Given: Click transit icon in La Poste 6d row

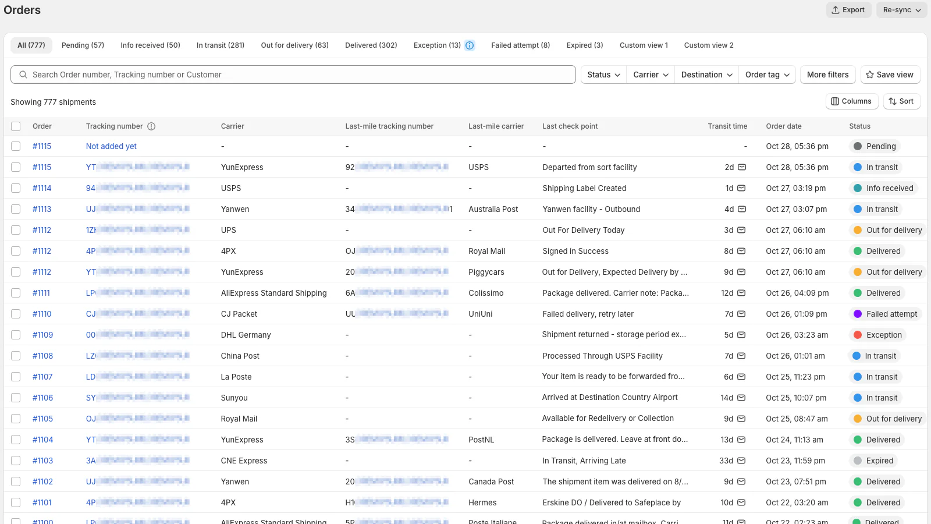Looking at the screenshot, I should point(741,377).
